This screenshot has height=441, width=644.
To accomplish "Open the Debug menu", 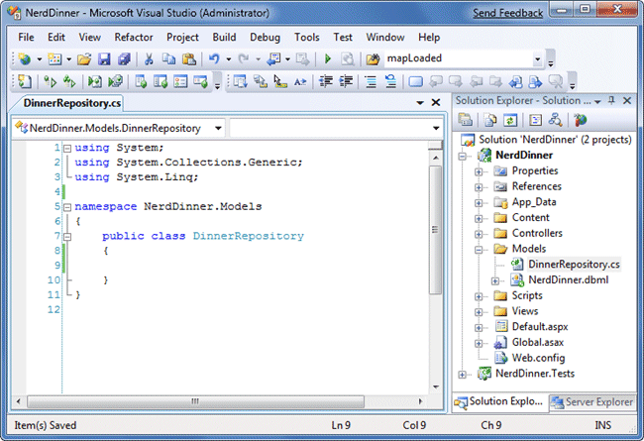I will coord(265,37).
